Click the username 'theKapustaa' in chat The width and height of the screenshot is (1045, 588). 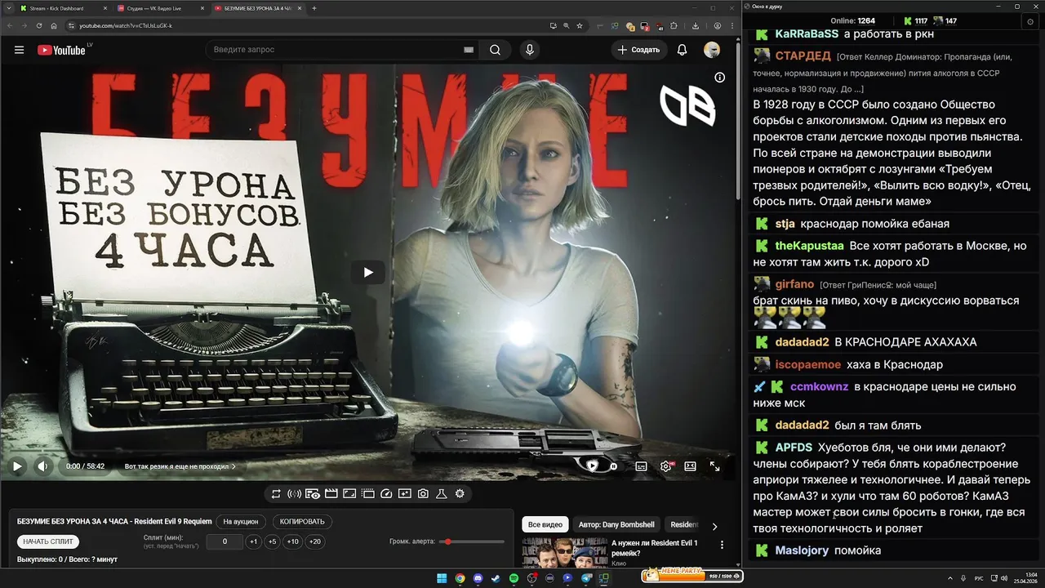click(x=810, y=245)
